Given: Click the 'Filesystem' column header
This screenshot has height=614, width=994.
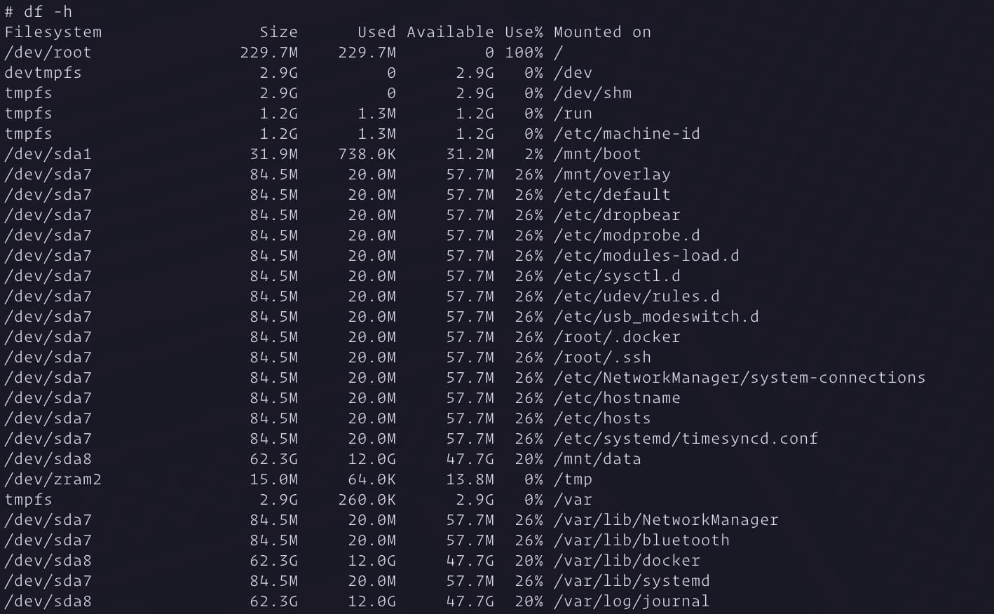Looking at the screenshot, I should tap(53, 32).
